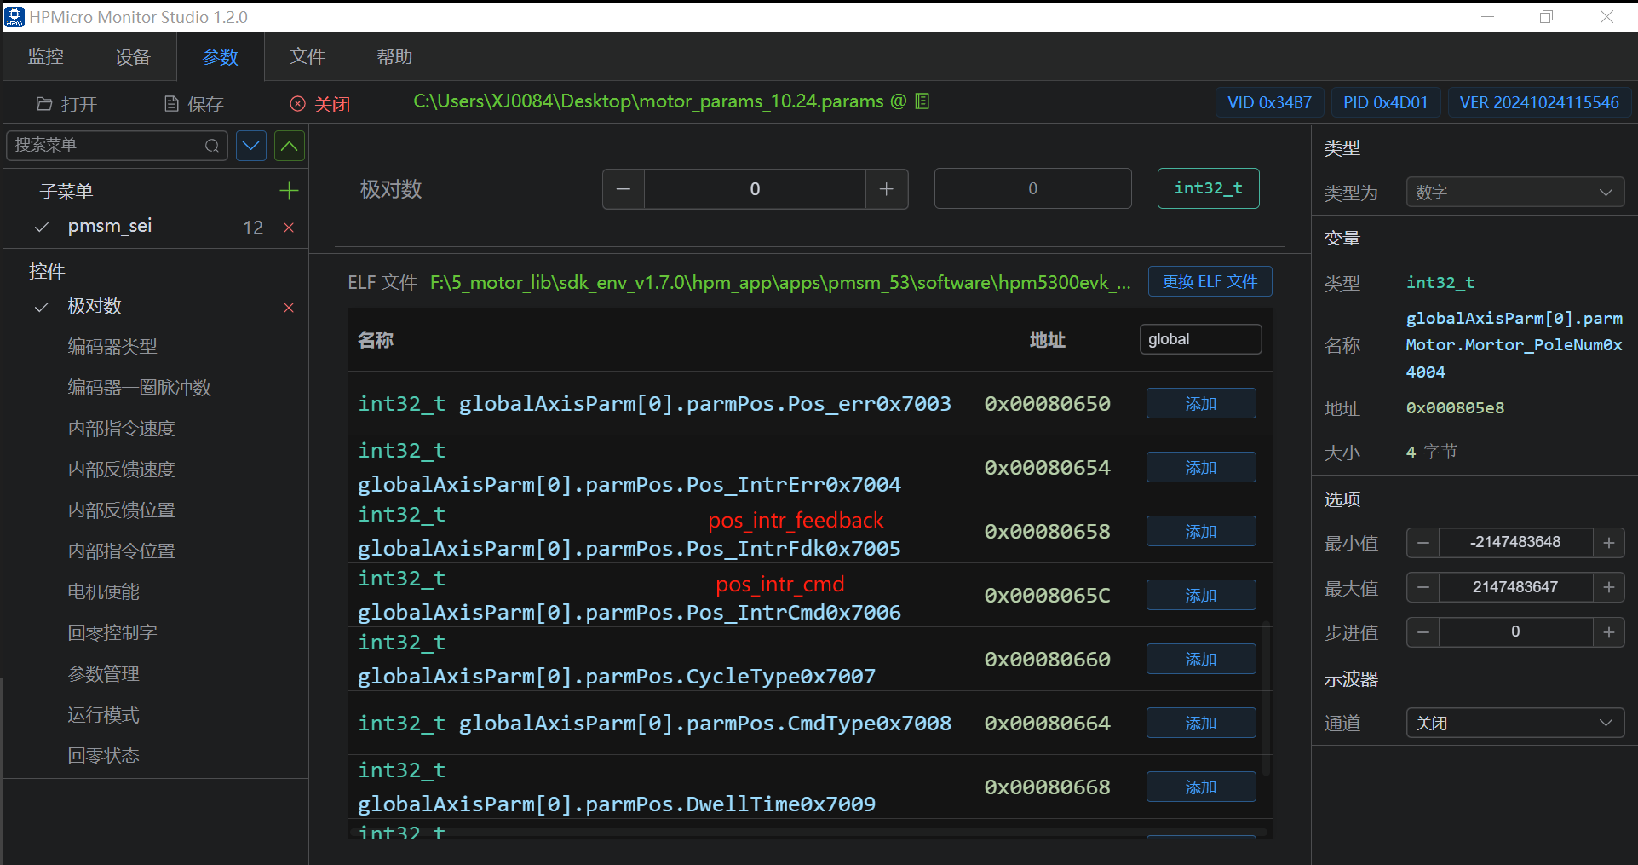Focus the 搜索菜单 search field
The height and width of the screenshot is (865, 1638).
[x=118, y=146]
